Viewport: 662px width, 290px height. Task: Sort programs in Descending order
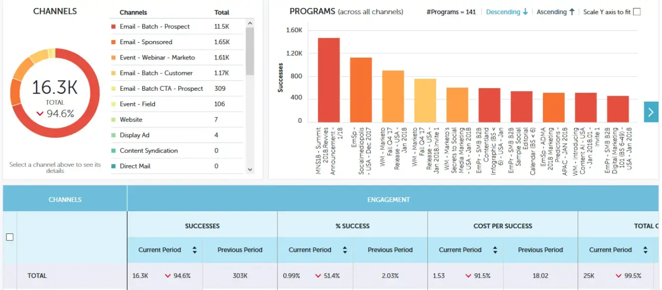(x=507, y=12)
